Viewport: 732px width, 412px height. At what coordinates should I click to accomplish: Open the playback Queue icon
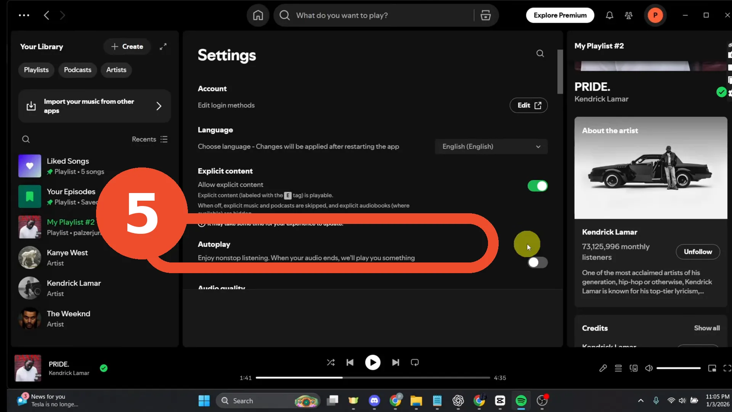coord(618,368)
